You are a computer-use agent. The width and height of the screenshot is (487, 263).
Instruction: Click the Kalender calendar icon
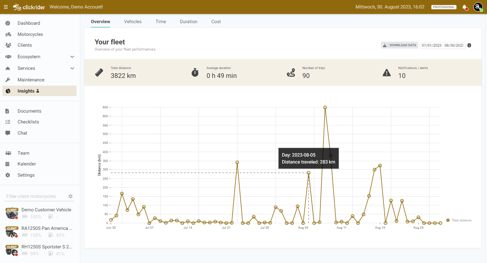point(7,164)
